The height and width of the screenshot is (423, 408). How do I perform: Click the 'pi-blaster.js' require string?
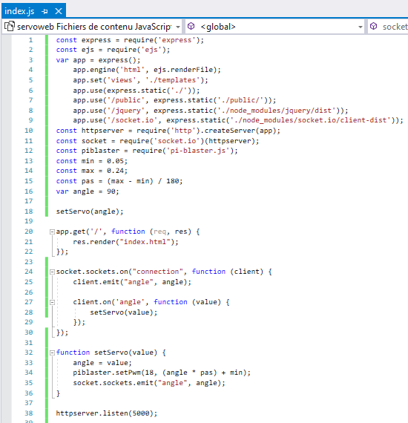coord(198,151)
